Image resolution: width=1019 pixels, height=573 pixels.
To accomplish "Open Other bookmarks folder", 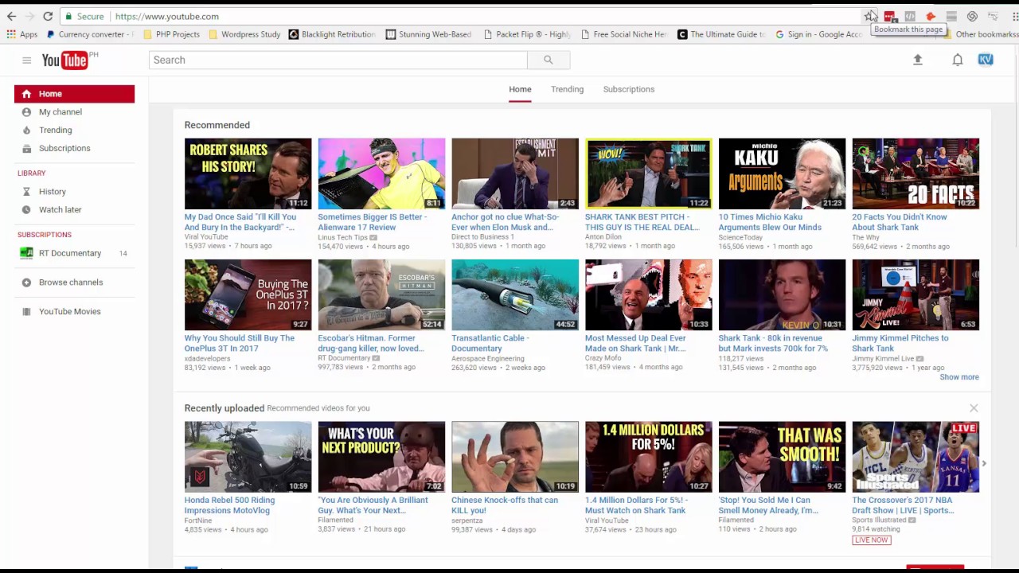I will 979,34.
